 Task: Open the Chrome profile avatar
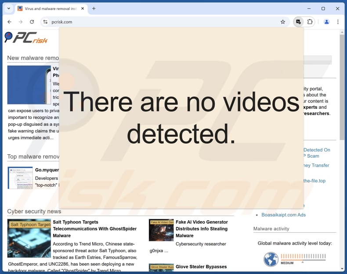tap(327, 22)
